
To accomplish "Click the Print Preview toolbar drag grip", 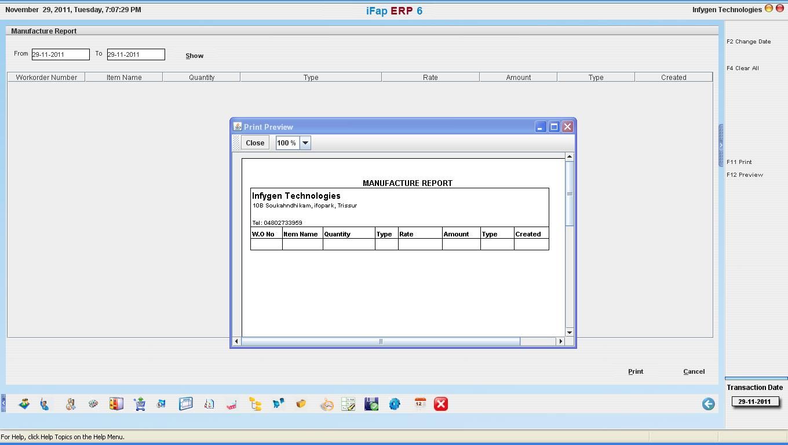I will point(236,143).
